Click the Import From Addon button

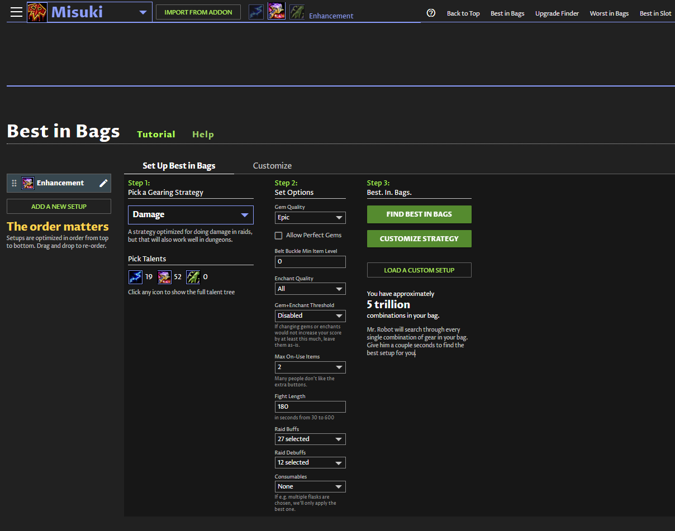(x=198, y=12)
